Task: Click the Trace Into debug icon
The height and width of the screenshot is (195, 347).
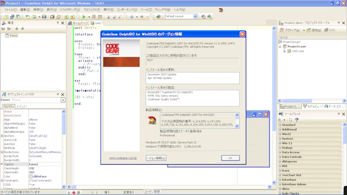Action: (108, 17)
